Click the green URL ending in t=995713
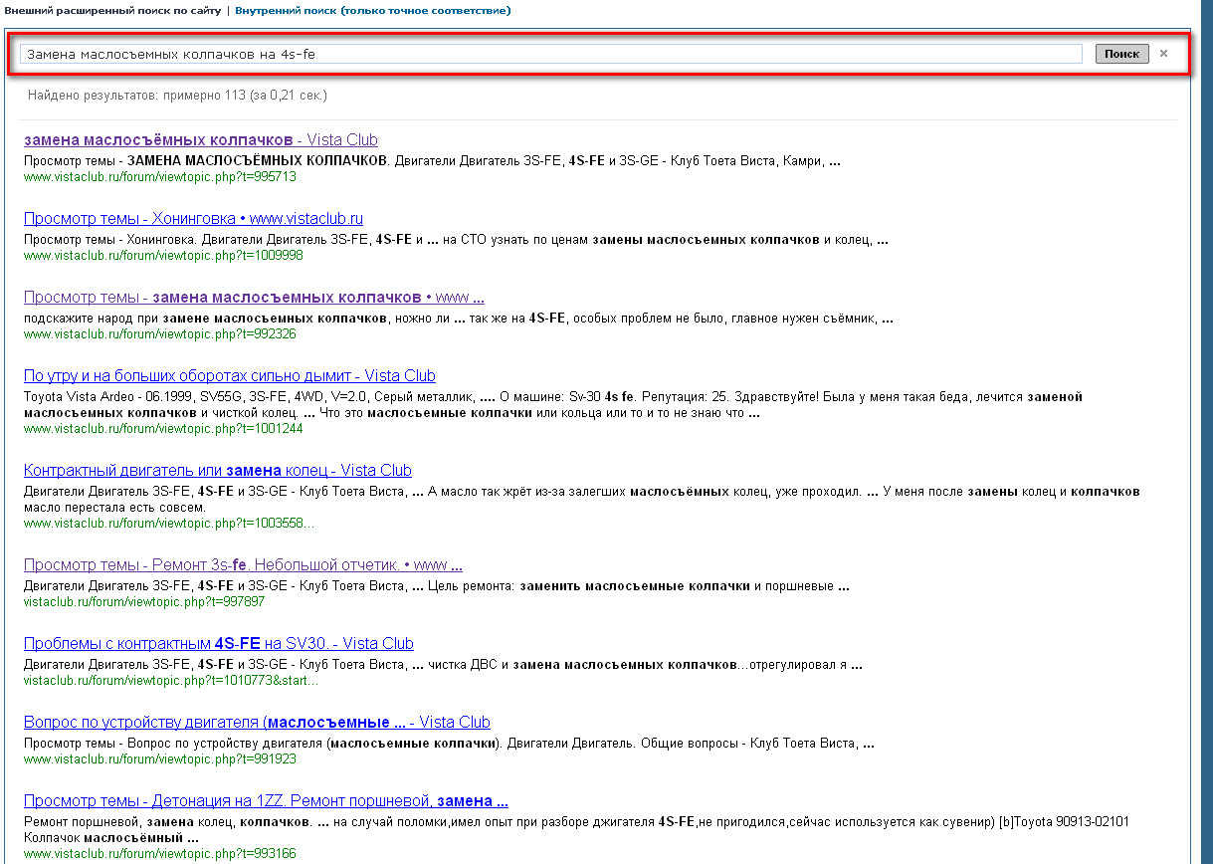This screenshot has height=864, width=1213. [x=159, y=177]
